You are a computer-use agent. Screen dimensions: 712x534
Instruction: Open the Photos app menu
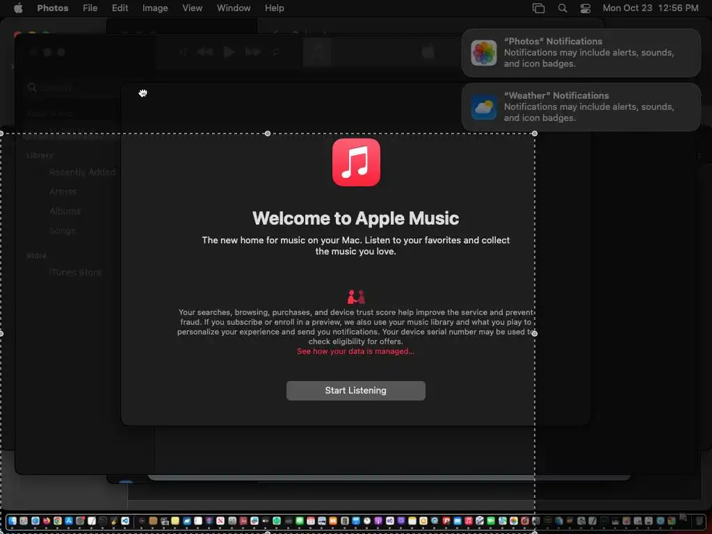[x=53, y=8]
